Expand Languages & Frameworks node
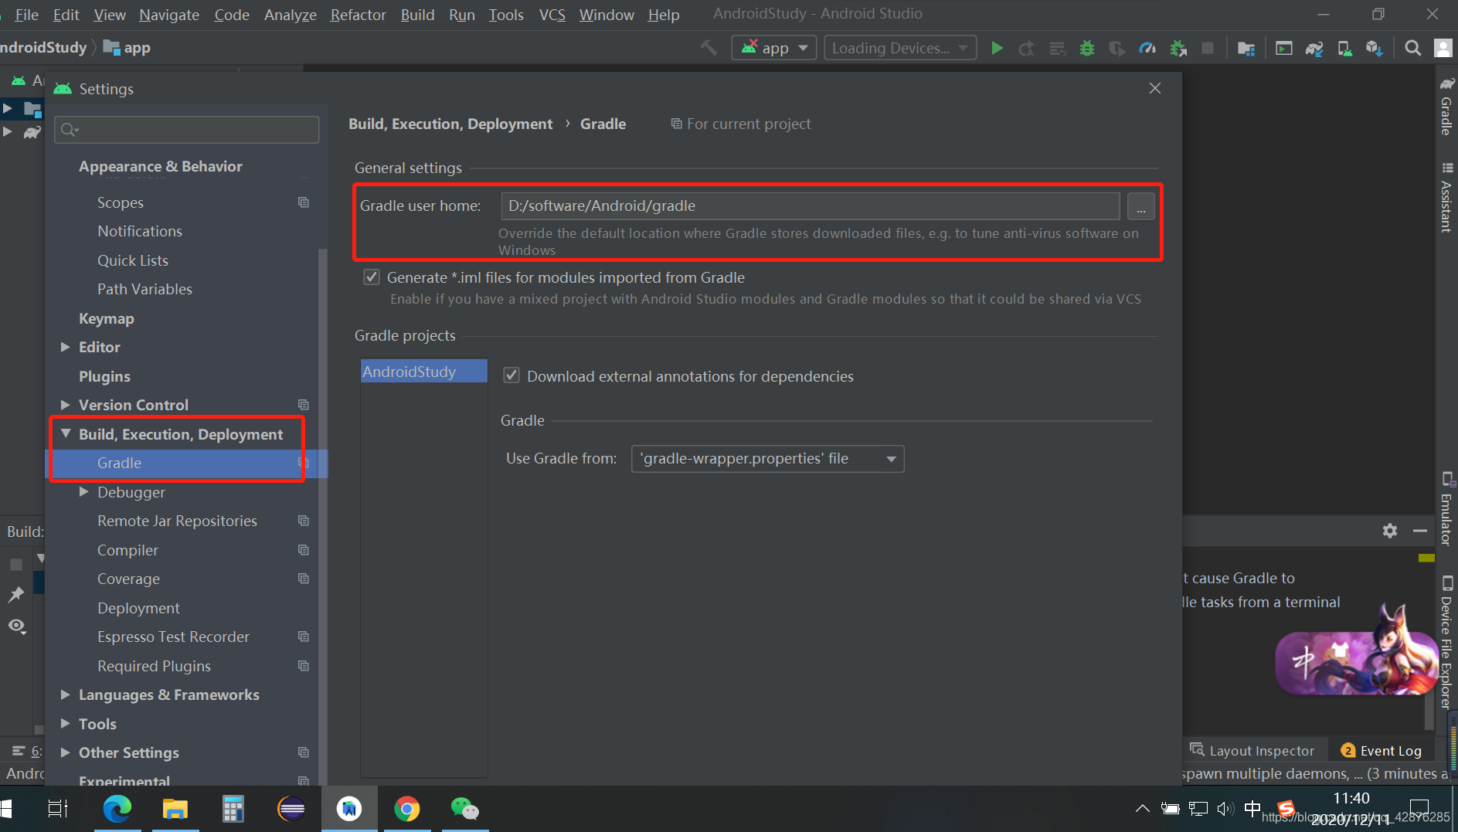Image resolution: width=1458 pixels, height=832 pixels. [x=65, y=694]
